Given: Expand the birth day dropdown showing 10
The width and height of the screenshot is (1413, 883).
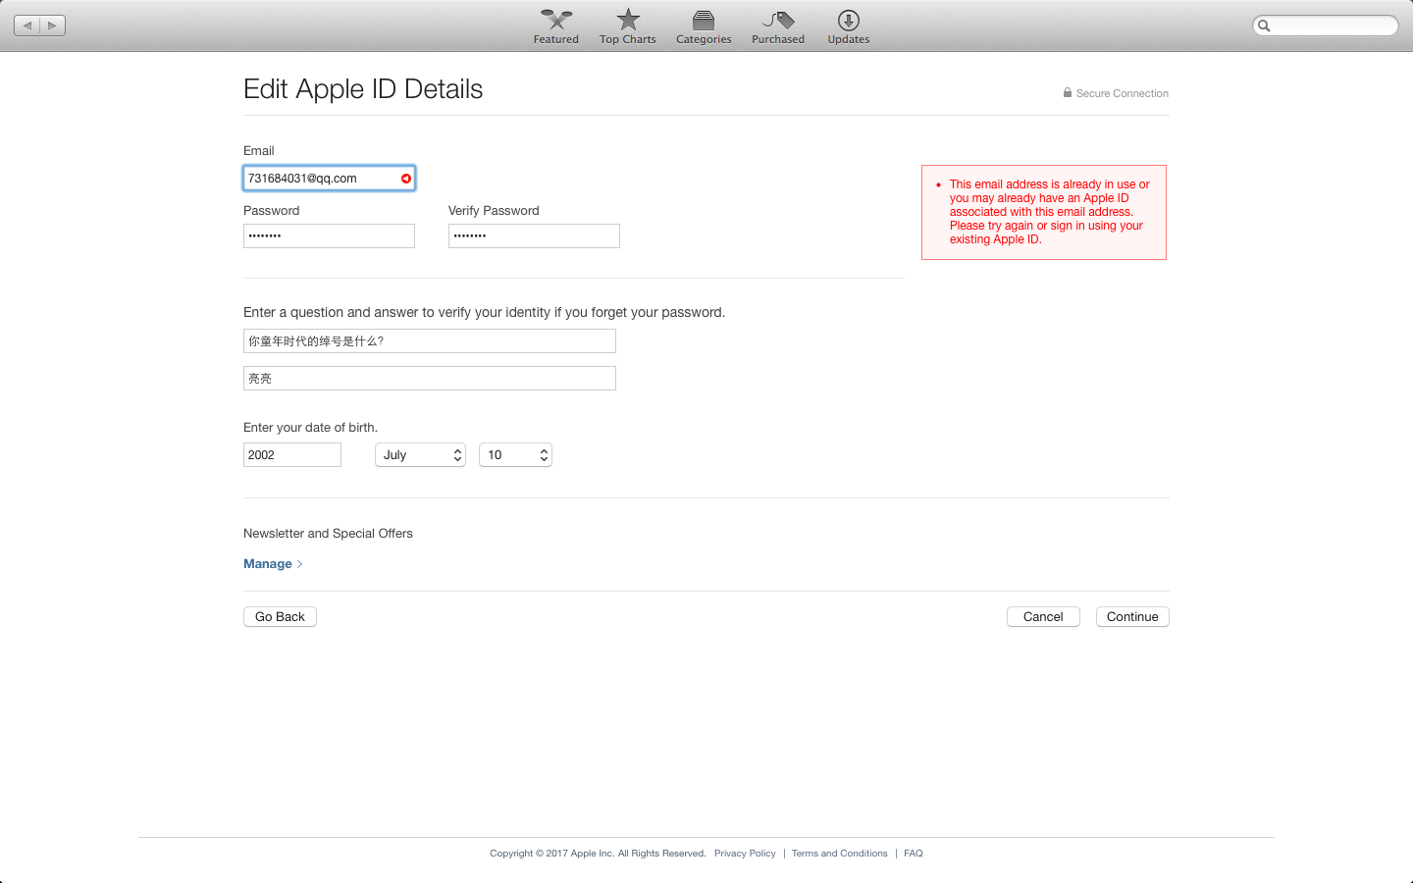Looking at the screenshot, I should click(x=515, y=455).
